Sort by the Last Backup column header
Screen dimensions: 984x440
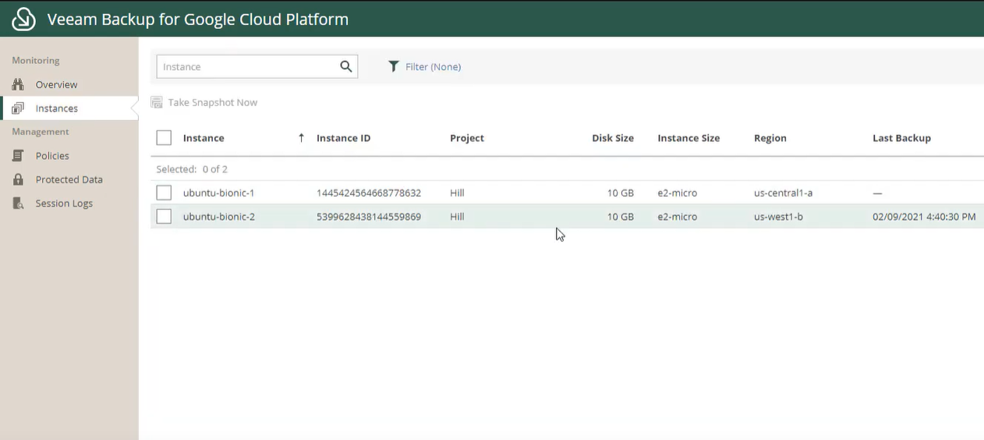click(x=901, y=138)
